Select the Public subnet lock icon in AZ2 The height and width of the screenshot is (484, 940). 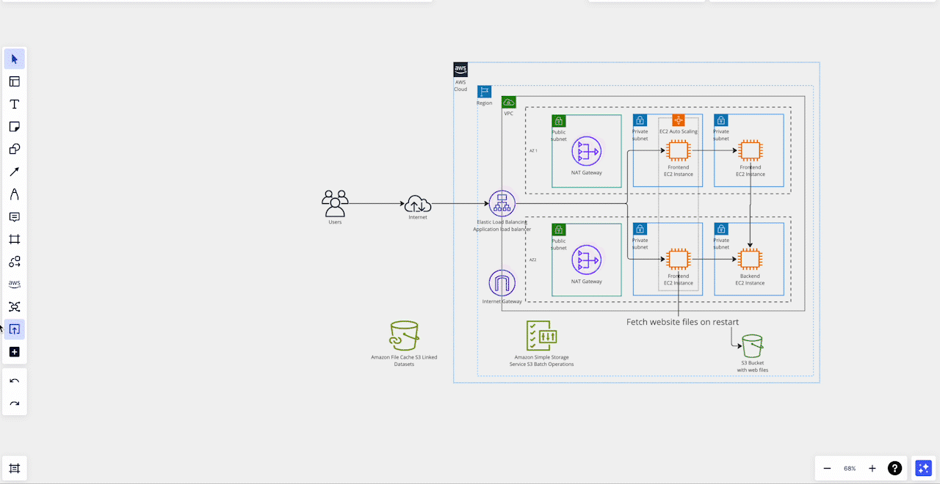559,230
